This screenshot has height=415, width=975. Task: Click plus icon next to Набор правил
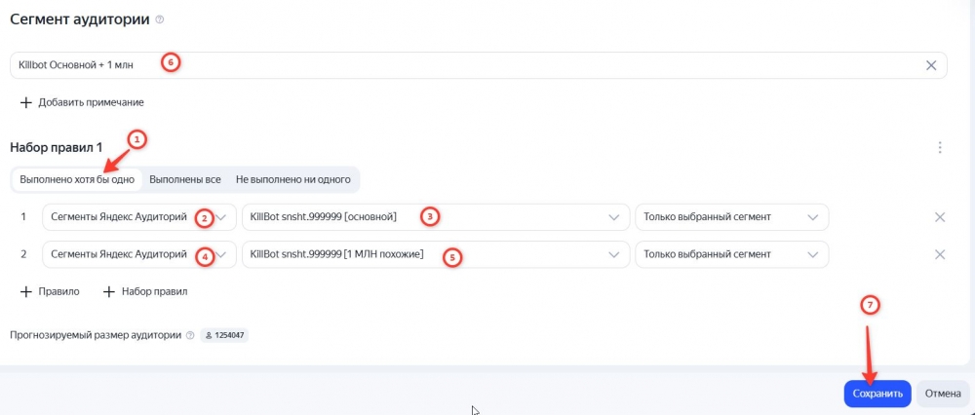pos(109,292)
